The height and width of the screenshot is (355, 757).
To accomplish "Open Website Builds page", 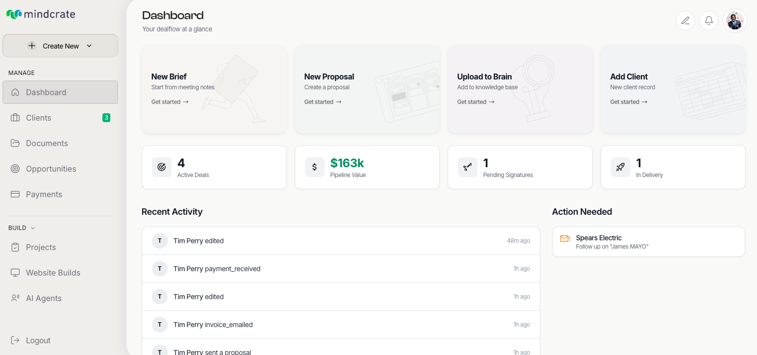I will (60, 273).
